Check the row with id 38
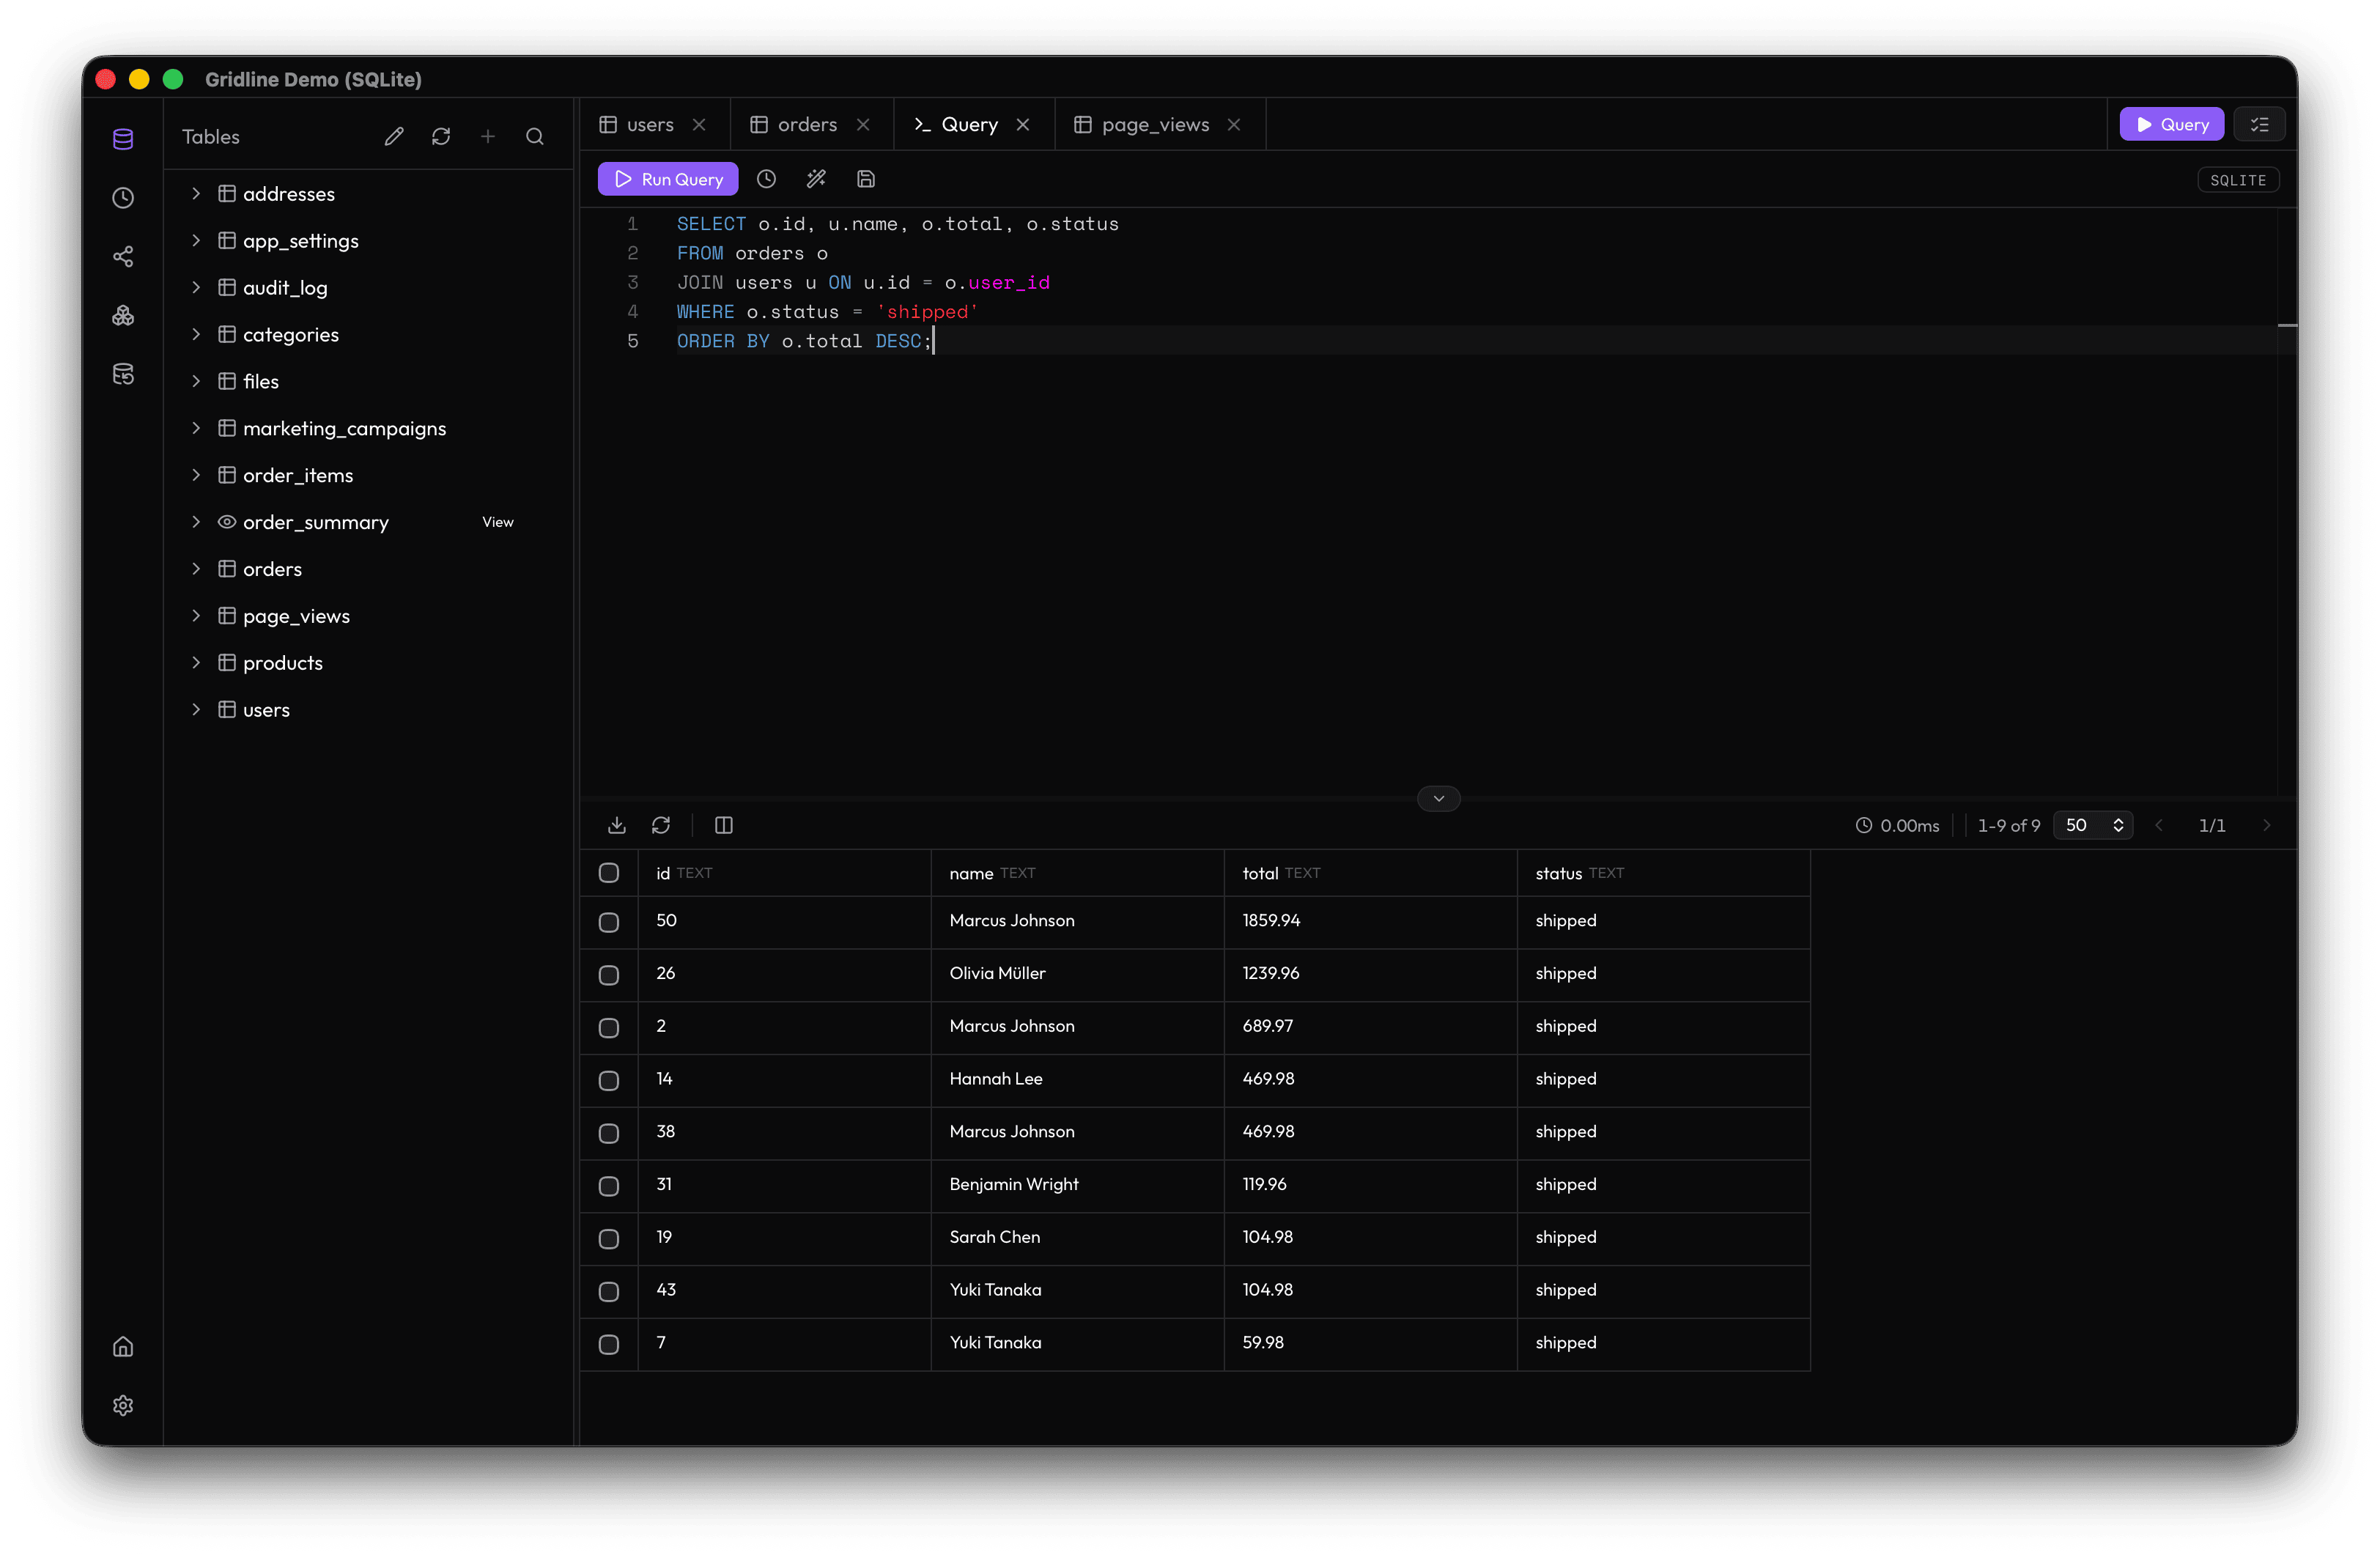 pyautogui.click(x=609, y=1133)
